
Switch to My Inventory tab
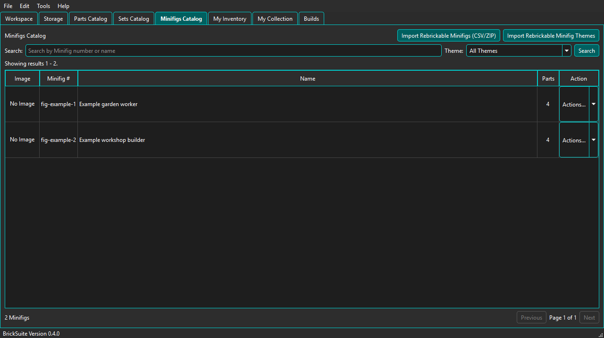pos(230,19)
